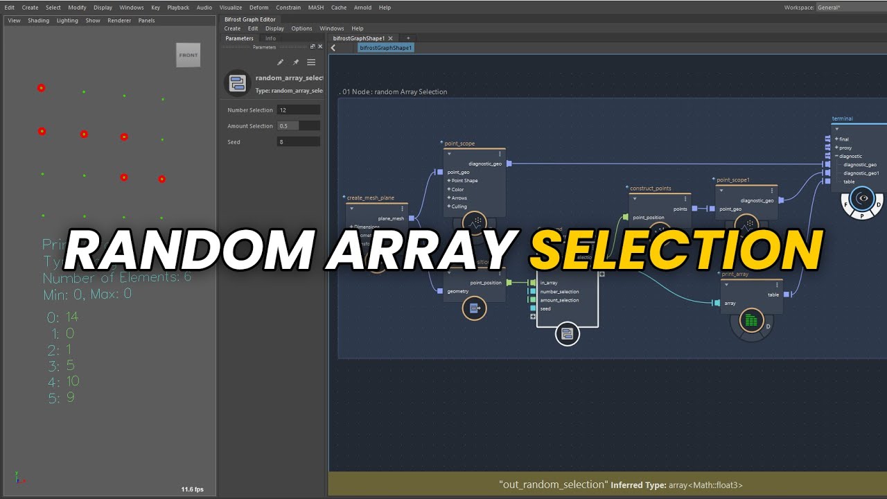Collapse the diagnostic group in terminal node
This screenshot has width=887, height=499.
pyautogui.click(x=837, y=156)
